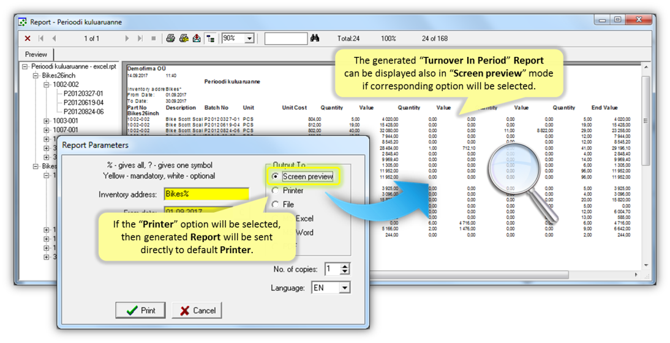Select the Bikes26inch tree label

point(59,76)
